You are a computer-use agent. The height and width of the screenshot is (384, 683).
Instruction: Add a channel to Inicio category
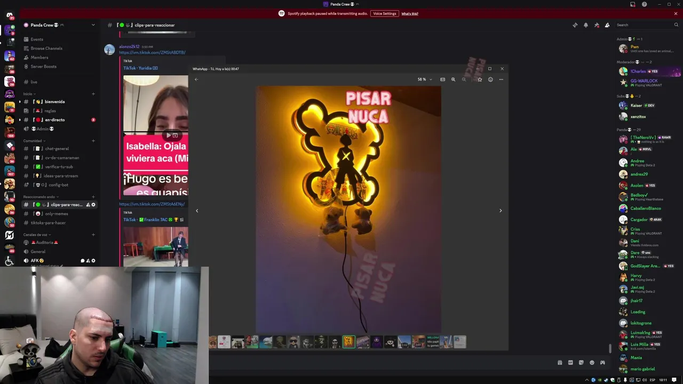click(93, 94)
